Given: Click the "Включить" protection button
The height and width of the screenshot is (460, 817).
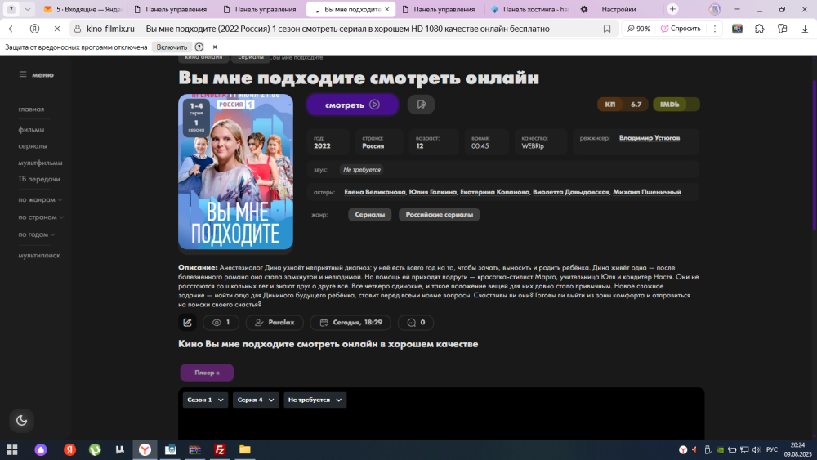Looking at the screenshot, I should click(172, 47).
